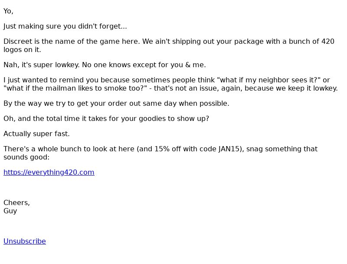Screen dimensions: 347x264
Task: Click the 'sounds good:' text
Action: pos(26,157)
